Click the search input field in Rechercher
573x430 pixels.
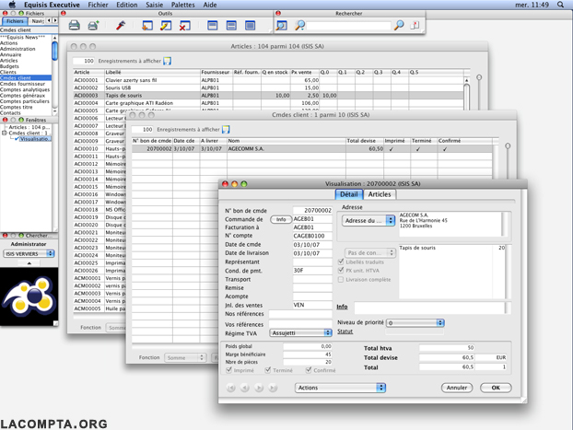[x=348, y=26]
